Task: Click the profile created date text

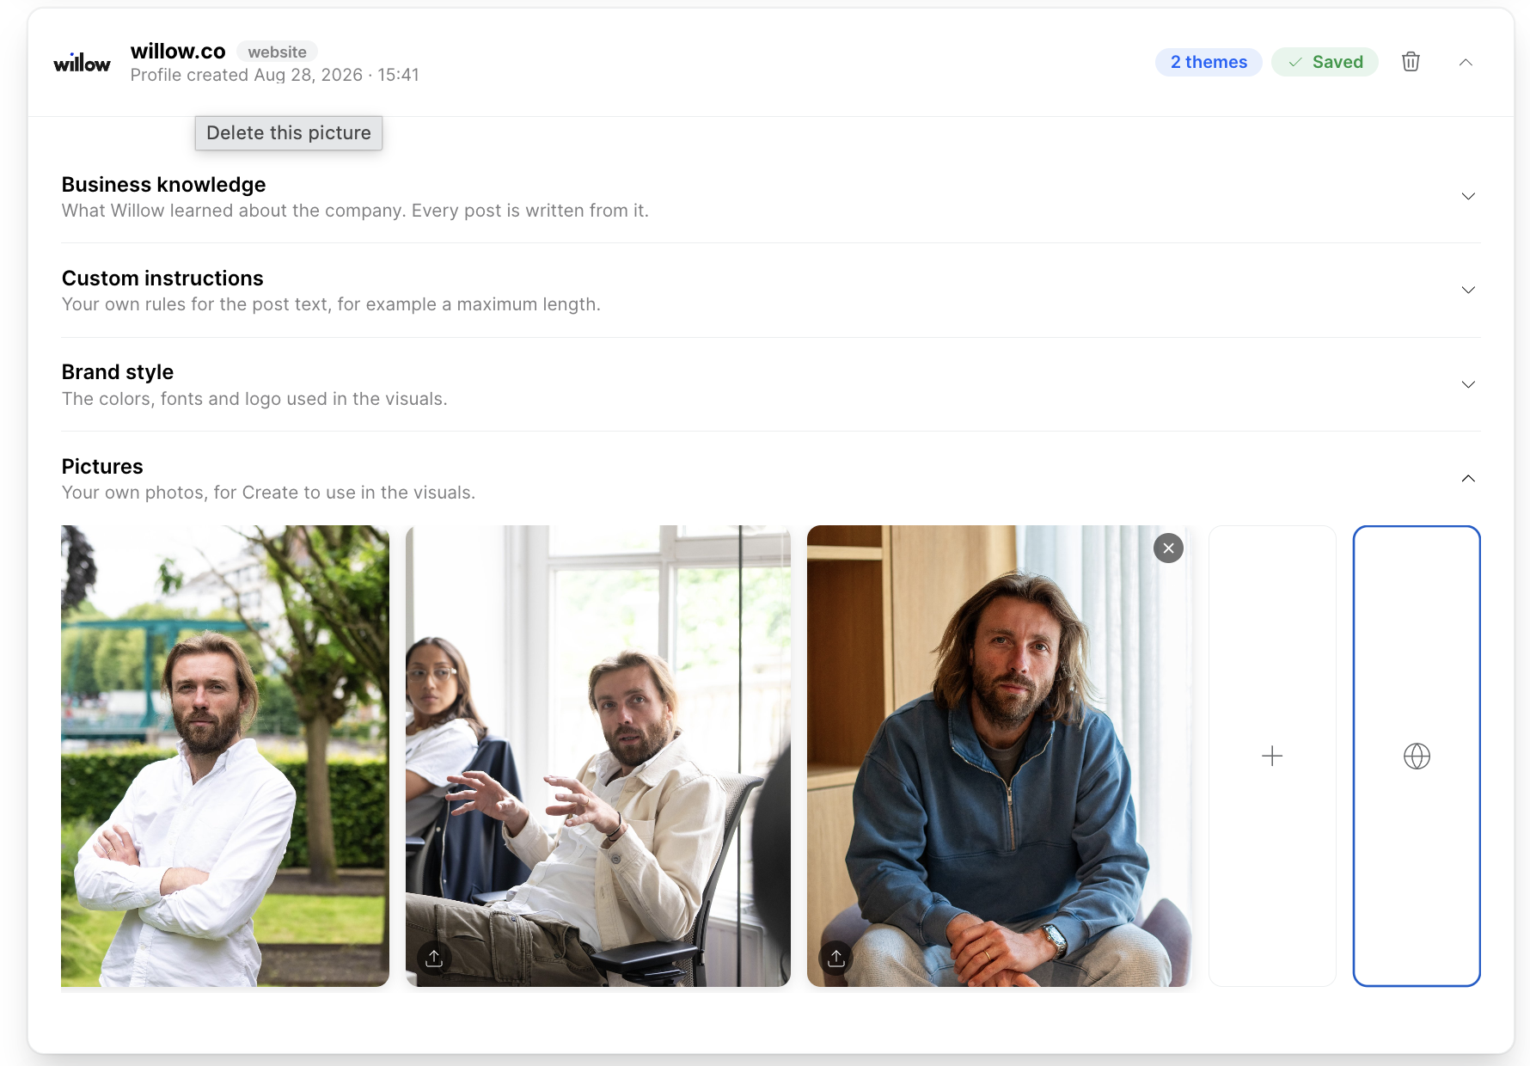Action: pos(275,75)
